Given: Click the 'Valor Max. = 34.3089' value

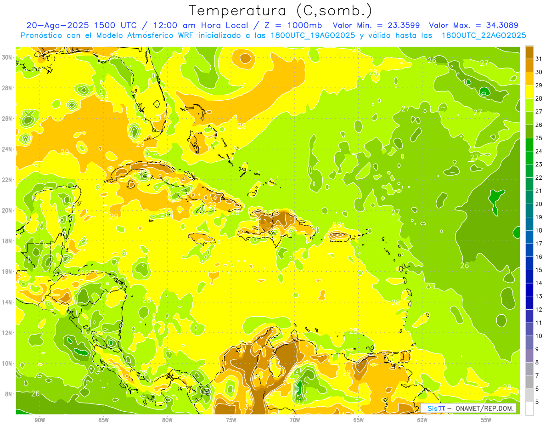Looking at the screenshot, I should tap(473, 25).
